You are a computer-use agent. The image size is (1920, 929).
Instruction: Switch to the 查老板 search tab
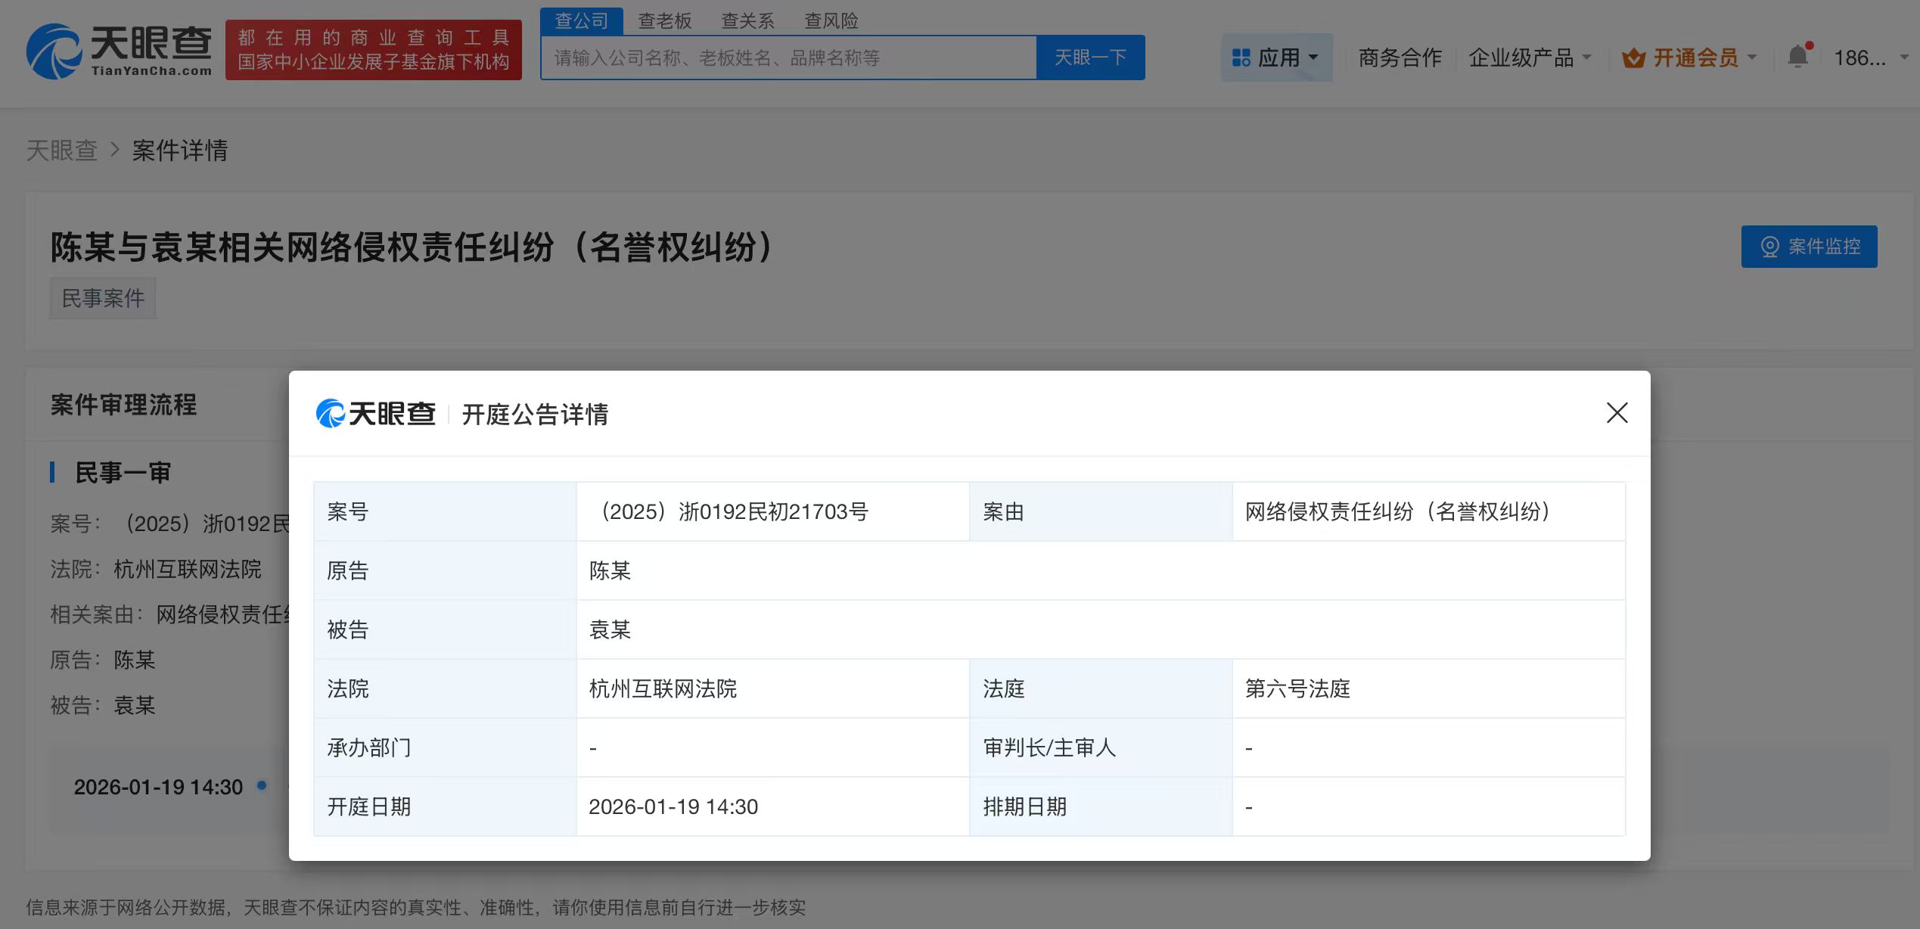point(663,20)
